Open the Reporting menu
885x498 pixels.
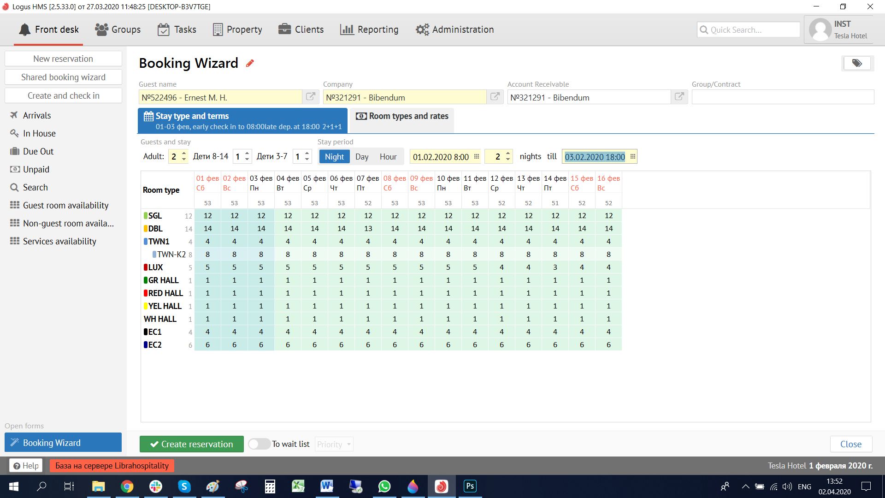(x=369, y=30)
